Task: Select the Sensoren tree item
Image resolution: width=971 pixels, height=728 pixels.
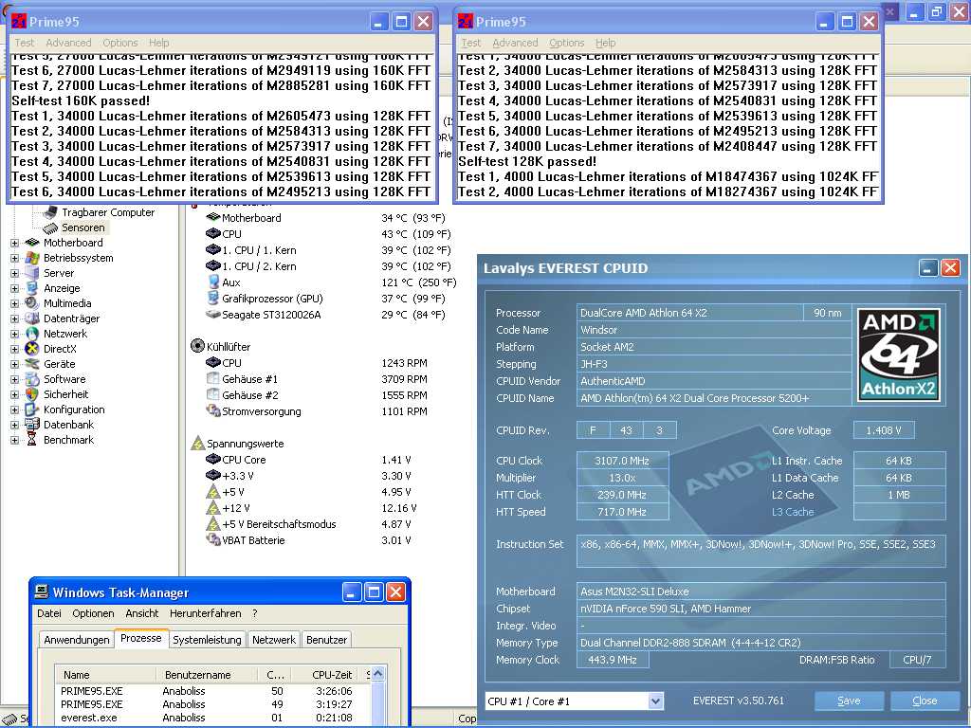Action: click(83, 227)
